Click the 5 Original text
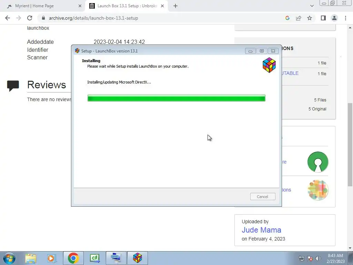 click(x=317, y=109)
